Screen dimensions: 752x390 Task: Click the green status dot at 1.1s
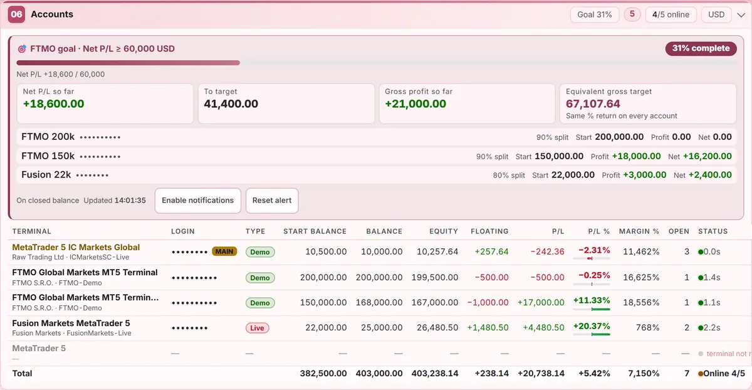point(701,302)
